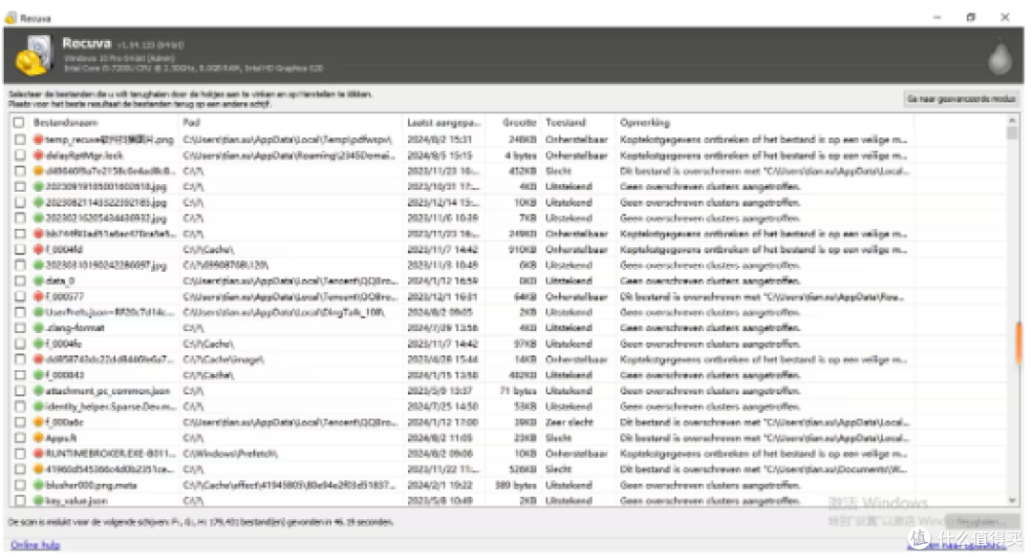
Task: Click date cell '2024/2/1 19:22'
Action: (441, 485)
